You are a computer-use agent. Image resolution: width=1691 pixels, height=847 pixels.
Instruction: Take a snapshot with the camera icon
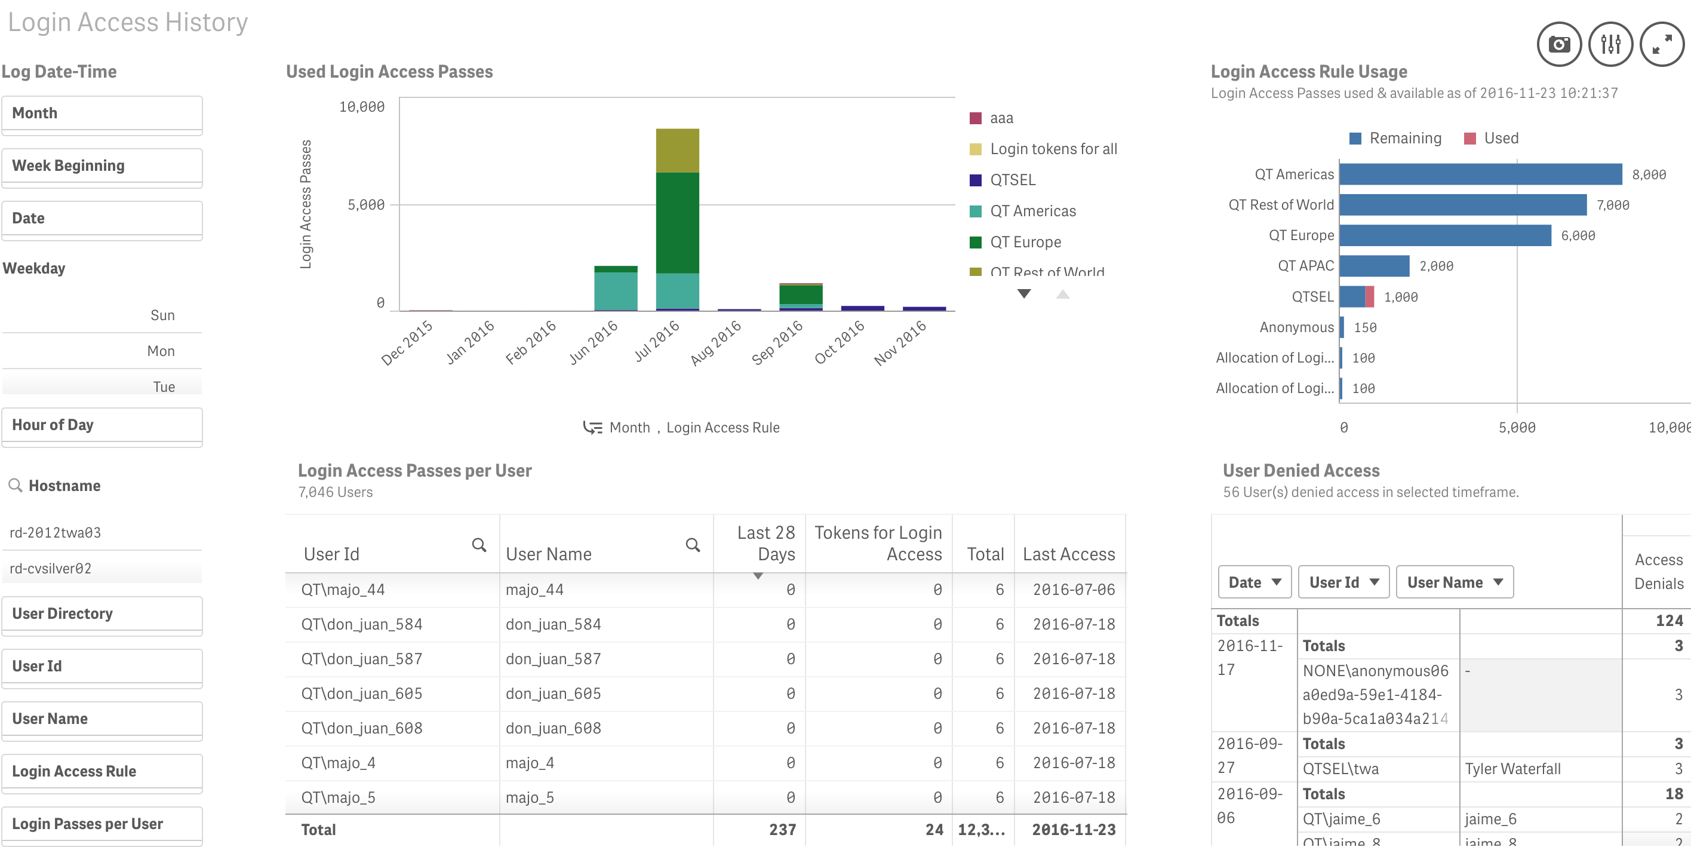point(1559,44)
